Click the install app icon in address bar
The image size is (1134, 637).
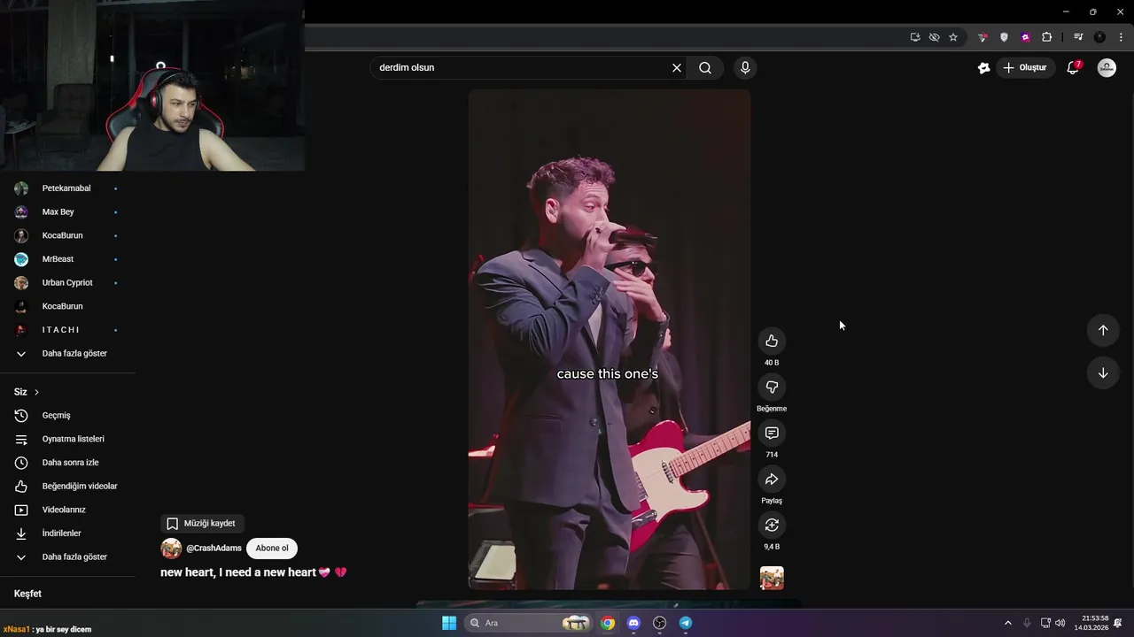click(915, 37)
